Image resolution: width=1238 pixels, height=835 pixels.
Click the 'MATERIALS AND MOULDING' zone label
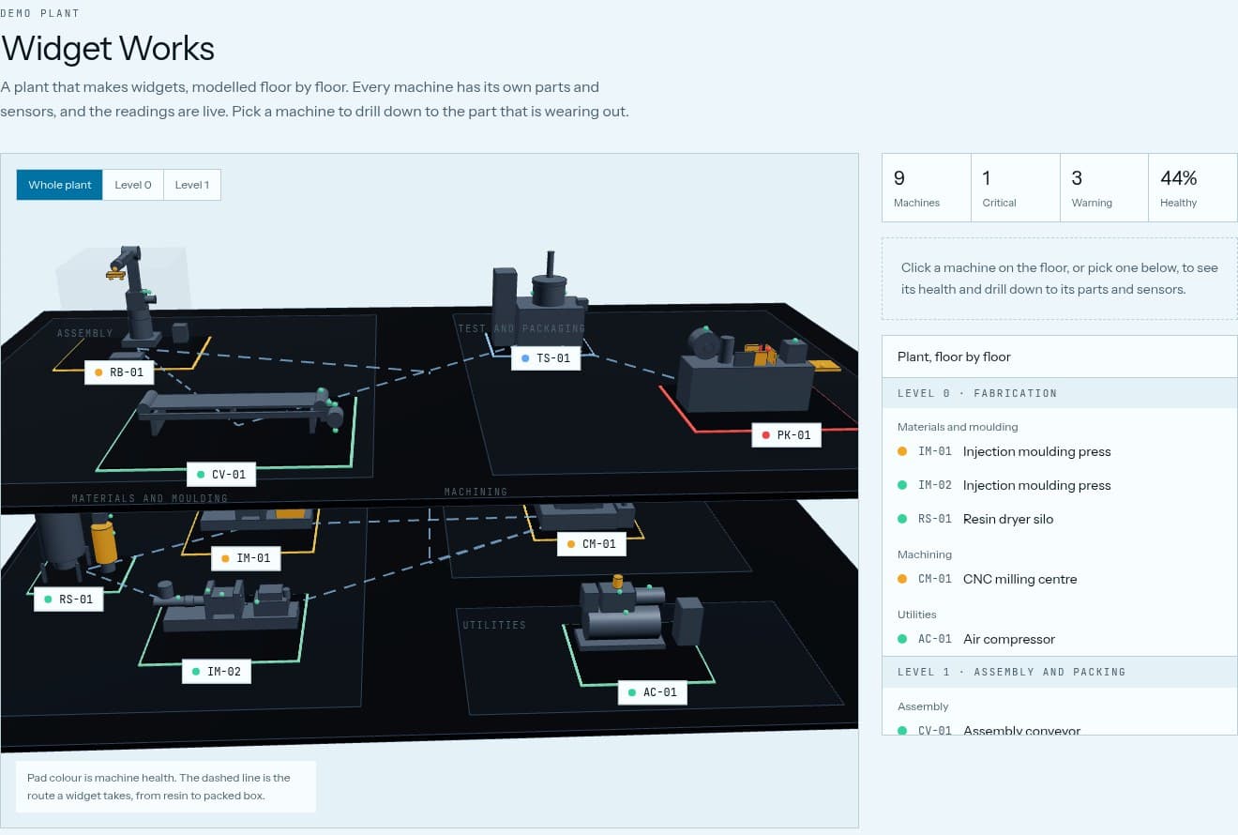pos(150,498)
